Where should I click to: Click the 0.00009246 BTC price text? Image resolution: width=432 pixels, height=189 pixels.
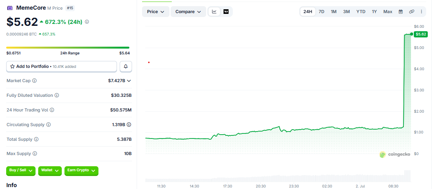[22, 34]
